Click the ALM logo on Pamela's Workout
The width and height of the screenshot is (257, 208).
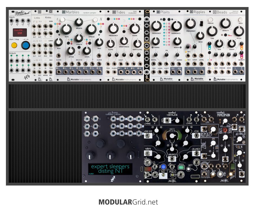tap(26, 77)
